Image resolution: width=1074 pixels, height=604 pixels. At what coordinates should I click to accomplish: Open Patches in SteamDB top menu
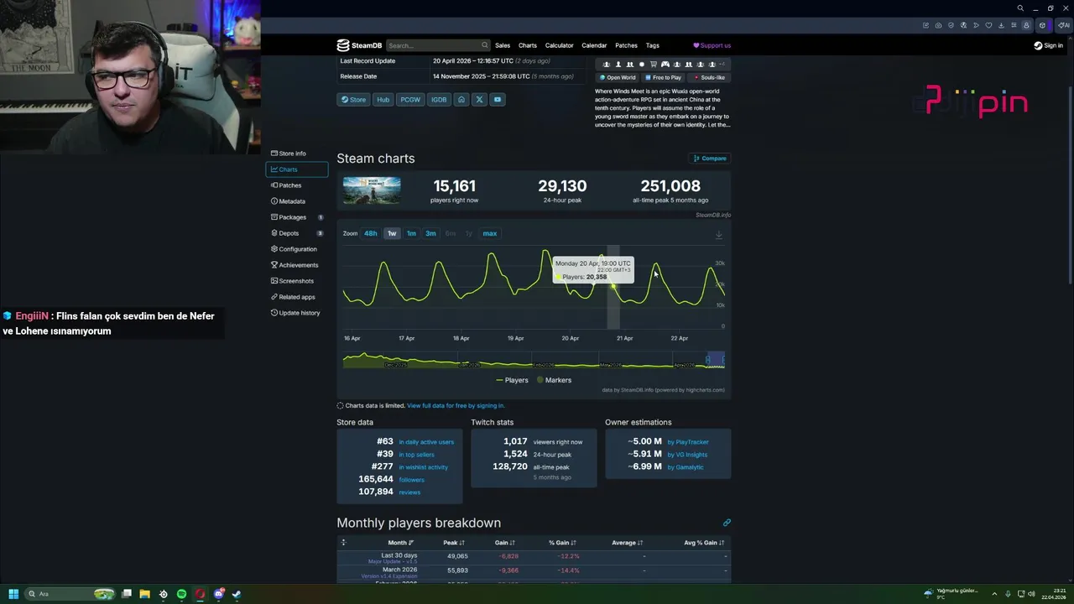click(x=626, y=45)
